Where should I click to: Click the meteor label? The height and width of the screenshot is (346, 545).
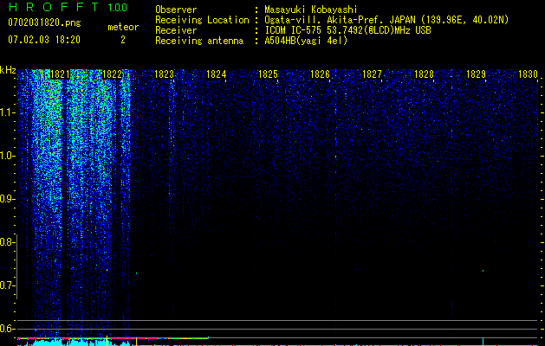tap(123, 27)
